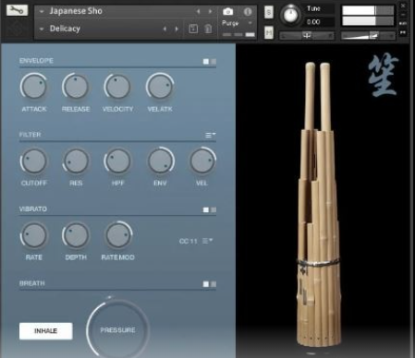Delete the snapshot with trash icon
The width and height of the screenshot is (415, 358).
click(208, 29)
